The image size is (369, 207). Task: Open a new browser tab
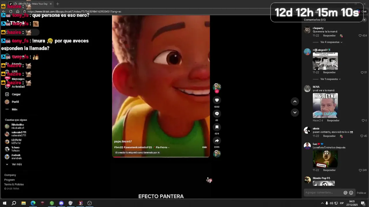tap(58, 4)
